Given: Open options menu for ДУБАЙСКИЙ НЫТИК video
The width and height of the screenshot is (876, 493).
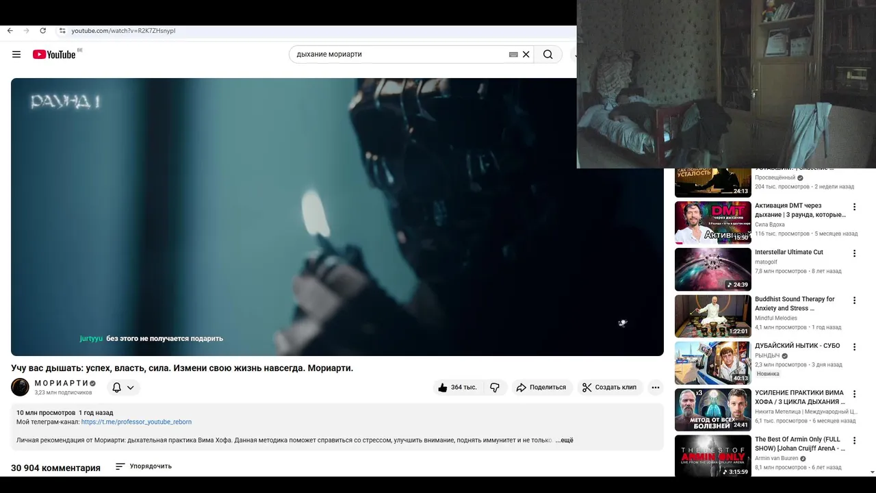Looking at the screenshot, I should coord(854,347).
